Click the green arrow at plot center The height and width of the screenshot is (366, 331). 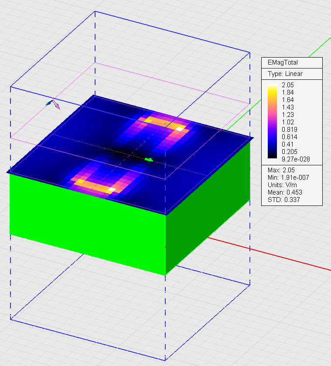[x=149, y=160]
